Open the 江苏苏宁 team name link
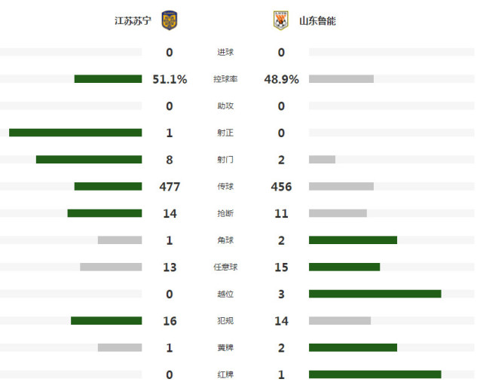The height and width of the screenshot is (391, 483). click(x=133, y=21)
